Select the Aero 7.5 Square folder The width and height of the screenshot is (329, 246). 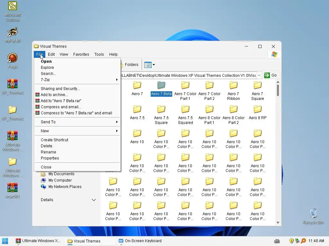tap(161, 115)
